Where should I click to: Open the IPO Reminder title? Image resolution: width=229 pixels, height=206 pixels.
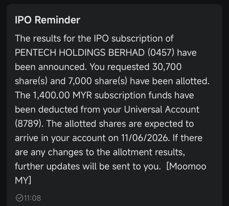[47, 20]
